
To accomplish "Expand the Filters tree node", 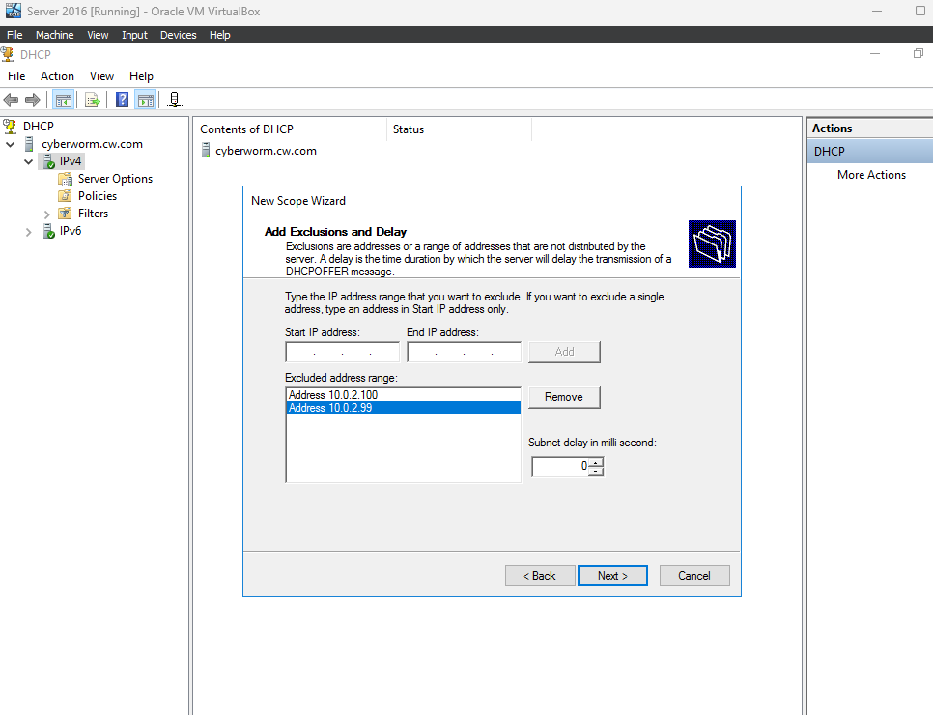I will [47, 214].
